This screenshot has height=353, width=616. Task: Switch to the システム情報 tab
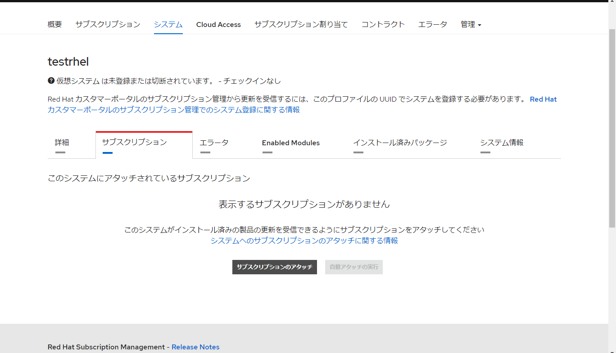click(502, 143)
